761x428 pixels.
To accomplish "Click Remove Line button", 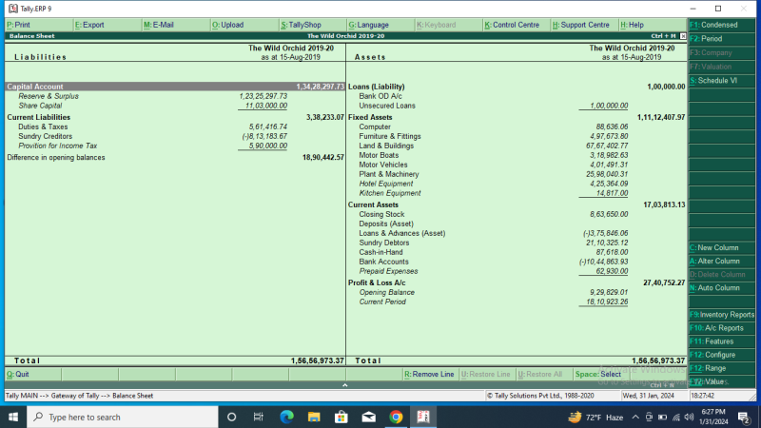I will point(431,374).
